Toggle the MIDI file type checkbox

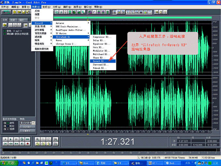click(5, 126)
